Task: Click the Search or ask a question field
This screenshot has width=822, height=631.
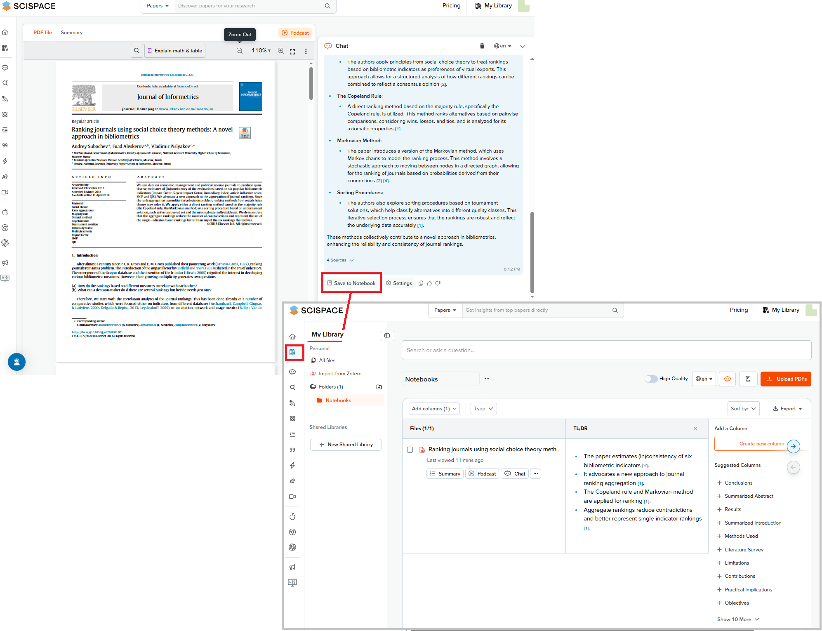Action: tap(606, 350)
